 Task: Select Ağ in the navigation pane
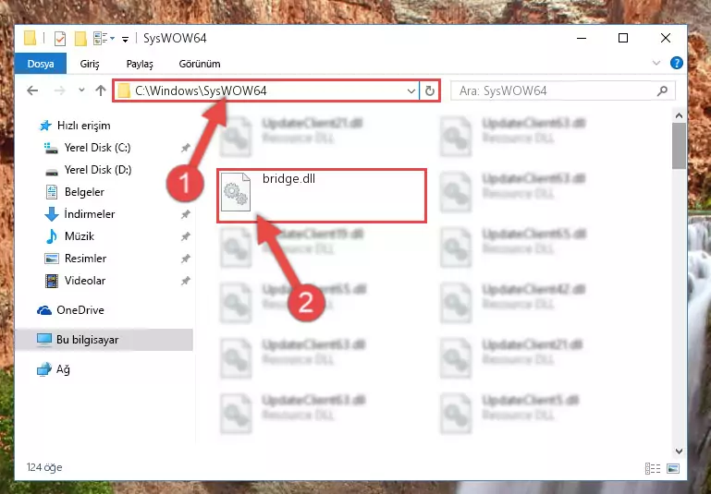[x=63, y=369]
